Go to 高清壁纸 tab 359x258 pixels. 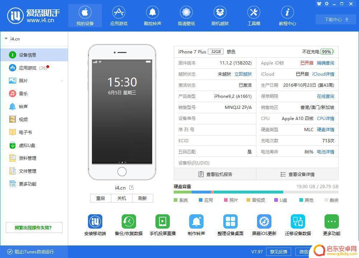pos(186,15)
